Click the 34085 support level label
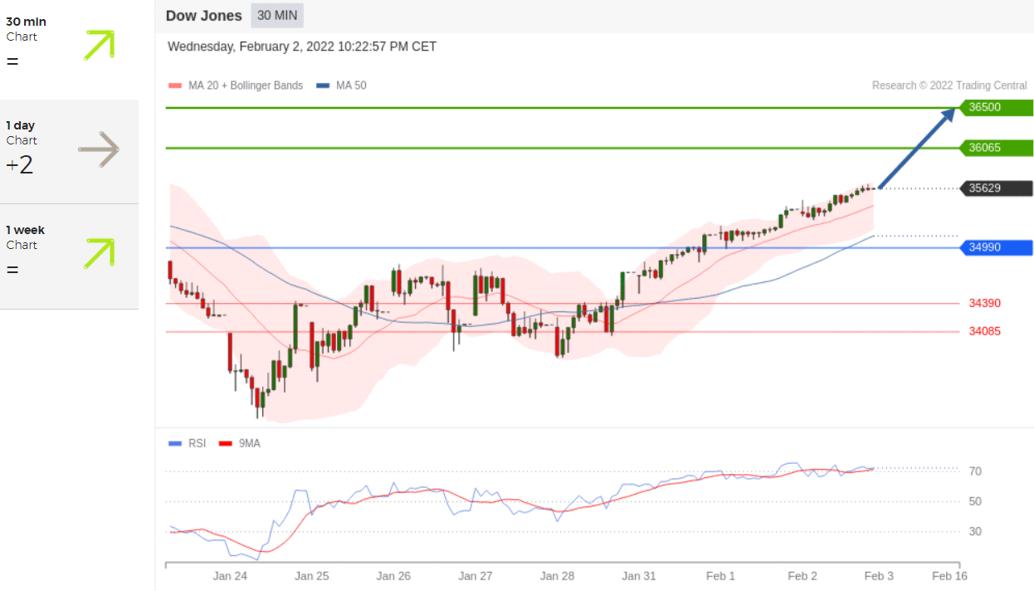 985,331
